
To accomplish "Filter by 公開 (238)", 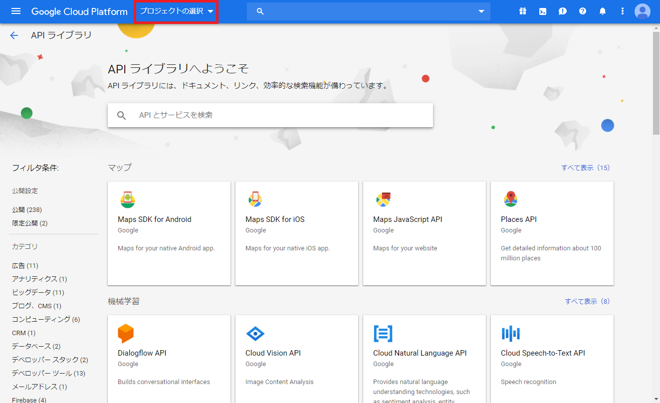I will (x=27, y=210).
